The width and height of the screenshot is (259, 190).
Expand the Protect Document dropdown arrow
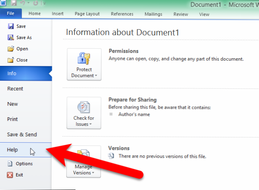pos(96,76)
